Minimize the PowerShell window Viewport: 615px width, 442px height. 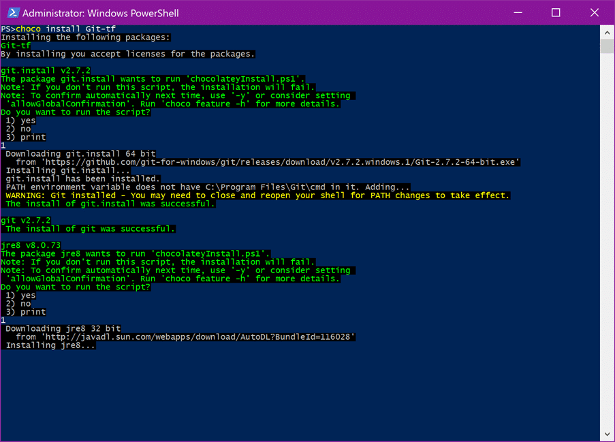click(x=518, y=12)
